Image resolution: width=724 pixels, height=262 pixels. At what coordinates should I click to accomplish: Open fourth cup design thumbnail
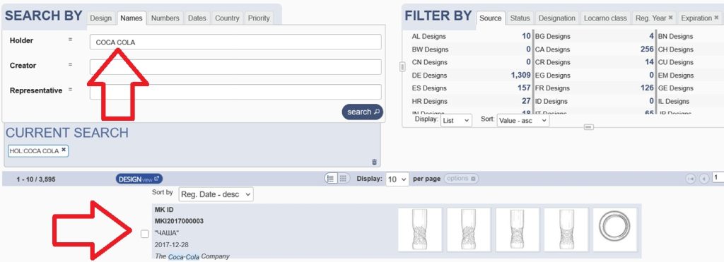point(566,230)
